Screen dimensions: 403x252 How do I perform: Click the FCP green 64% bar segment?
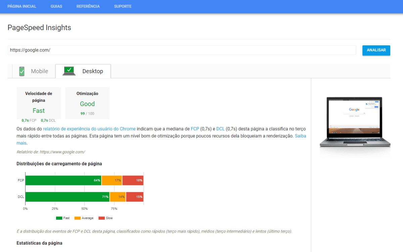click(x=63, y=180)
